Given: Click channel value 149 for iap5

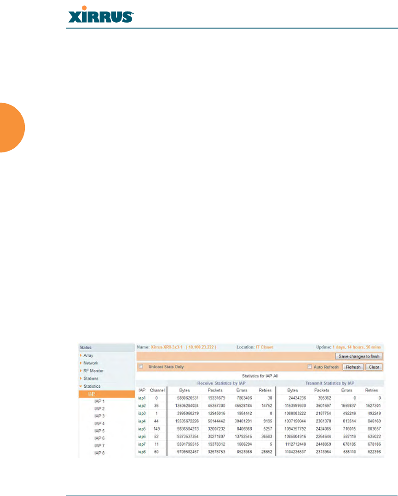Looking at the screenshot, I should point(156,429).
